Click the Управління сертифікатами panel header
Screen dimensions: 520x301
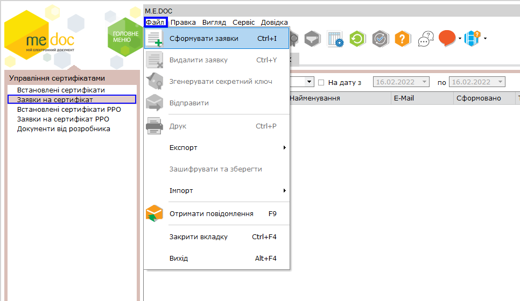[x=57, y=78]
